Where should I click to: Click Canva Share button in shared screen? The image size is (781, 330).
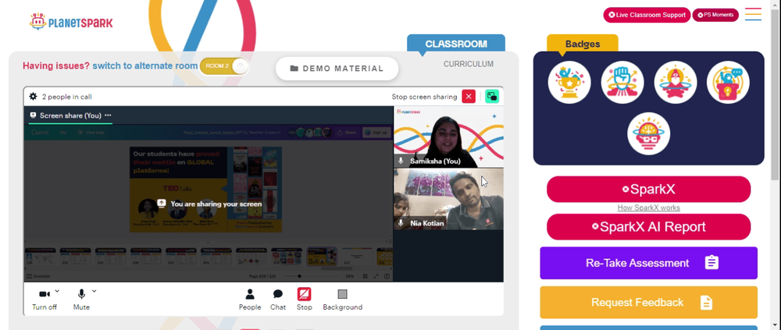[x=347, y=133]
